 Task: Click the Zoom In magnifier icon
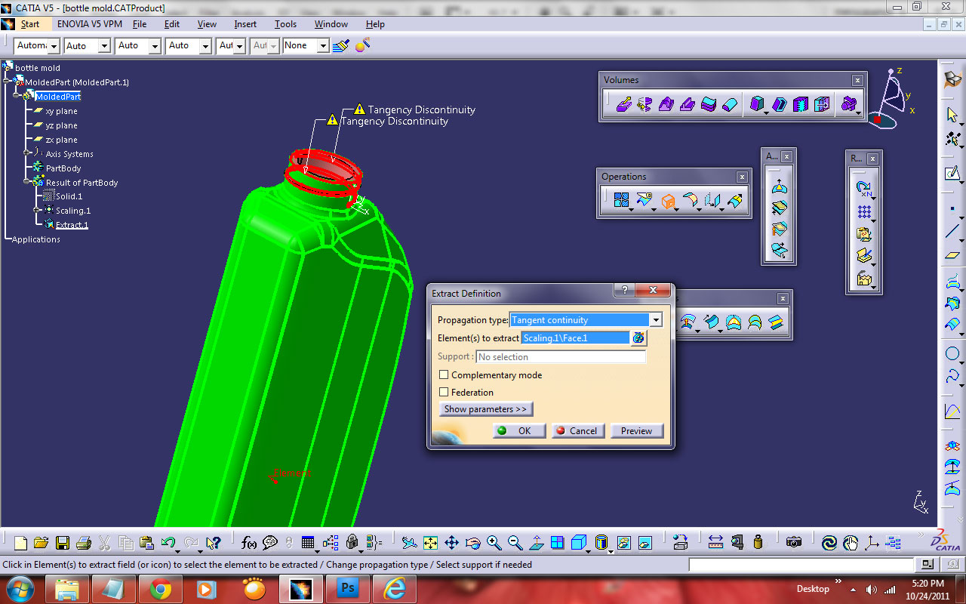[494, 543]
